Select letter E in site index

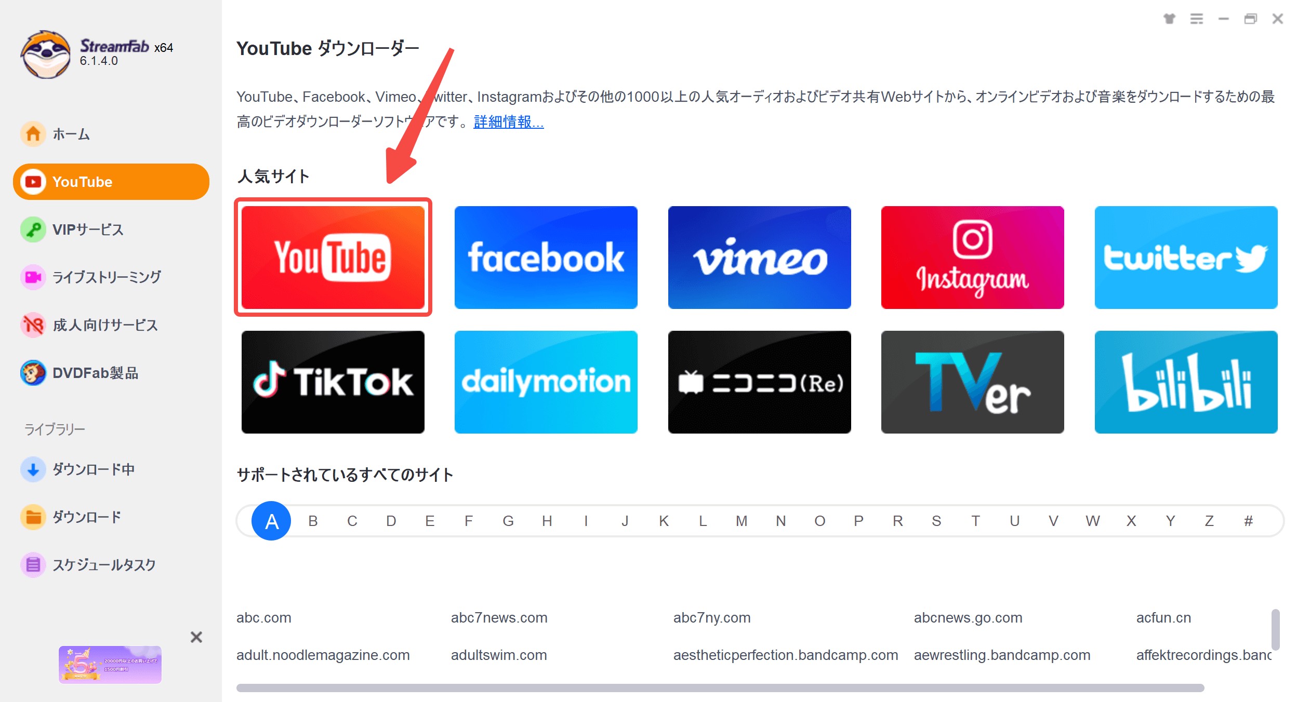(430, 521)
